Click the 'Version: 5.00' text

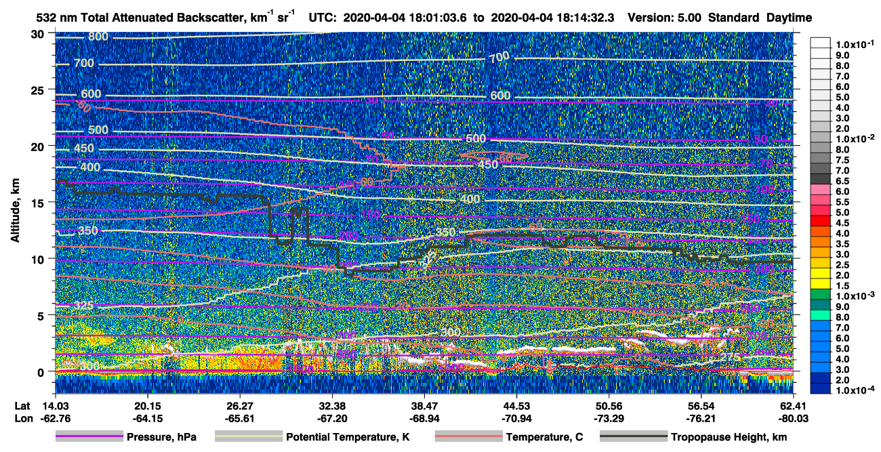point(665,18)
